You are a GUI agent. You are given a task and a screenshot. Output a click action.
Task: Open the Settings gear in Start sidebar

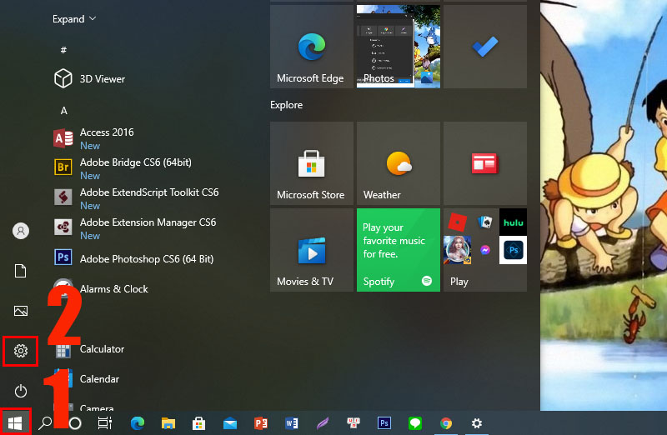click(x=21, y=351)
